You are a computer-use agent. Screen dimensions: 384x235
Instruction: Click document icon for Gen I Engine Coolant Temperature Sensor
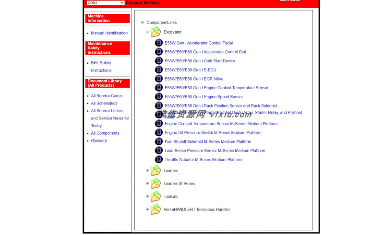point(159,88)
